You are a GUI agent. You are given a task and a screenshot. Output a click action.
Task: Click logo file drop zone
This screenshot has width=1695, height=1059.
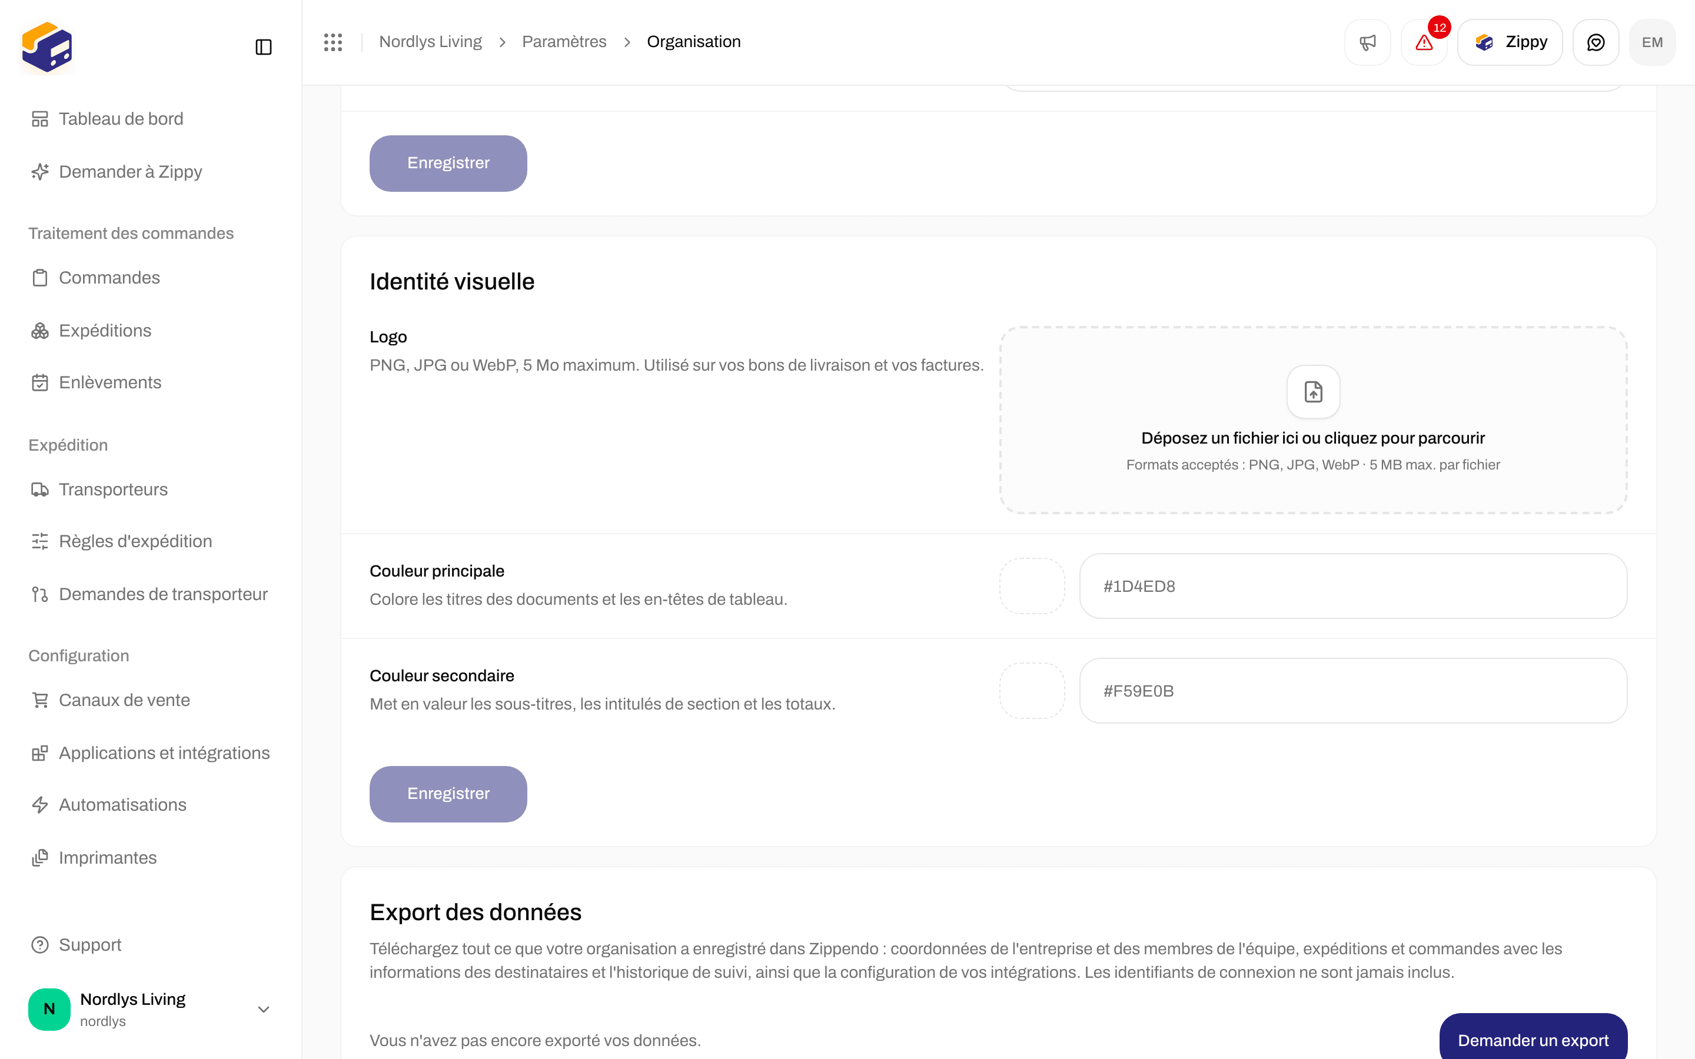click(1313, 420)
